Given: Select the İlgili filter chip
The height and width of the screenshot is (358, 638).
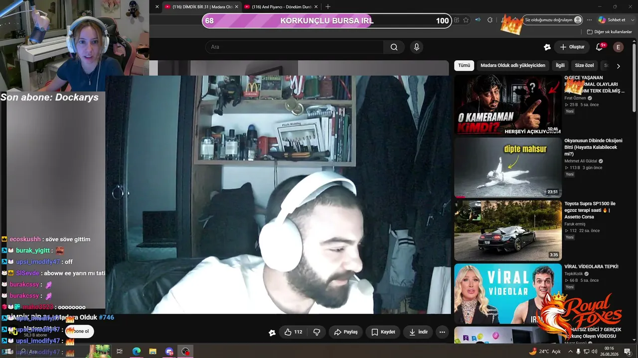Looking at the screenshot, I should click(560, 66).
